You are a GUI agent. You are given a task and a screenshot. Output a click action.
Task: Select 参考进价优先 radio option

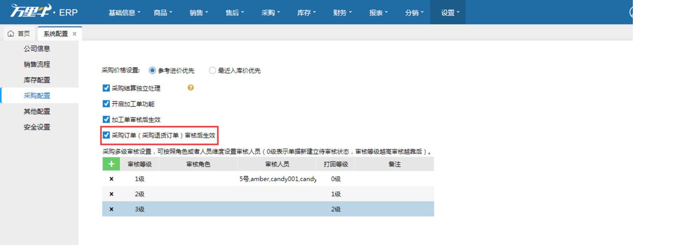pyautogui.click(x=152, y=70)
